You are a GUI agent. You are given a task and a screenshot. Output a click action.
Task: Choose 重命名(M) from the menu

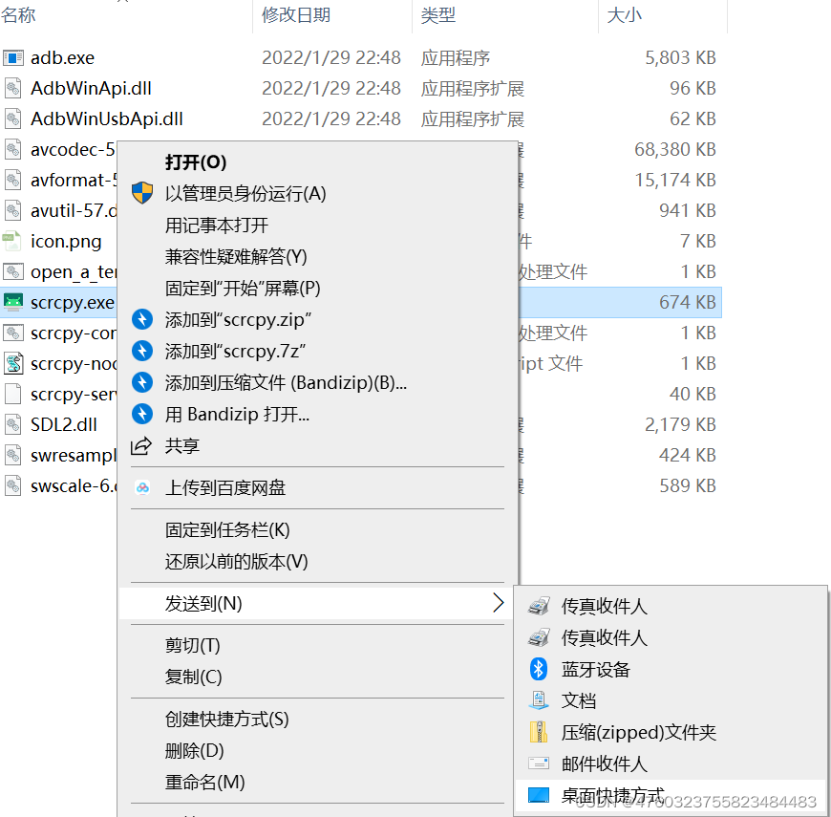pos(204,782)
